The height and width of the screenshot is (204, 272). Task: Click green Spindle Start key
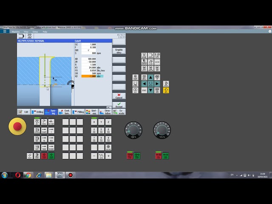tap(137, 156)
